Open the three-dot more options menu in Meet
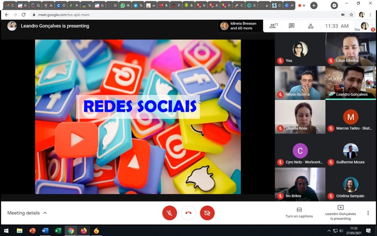 click(368, 213)
